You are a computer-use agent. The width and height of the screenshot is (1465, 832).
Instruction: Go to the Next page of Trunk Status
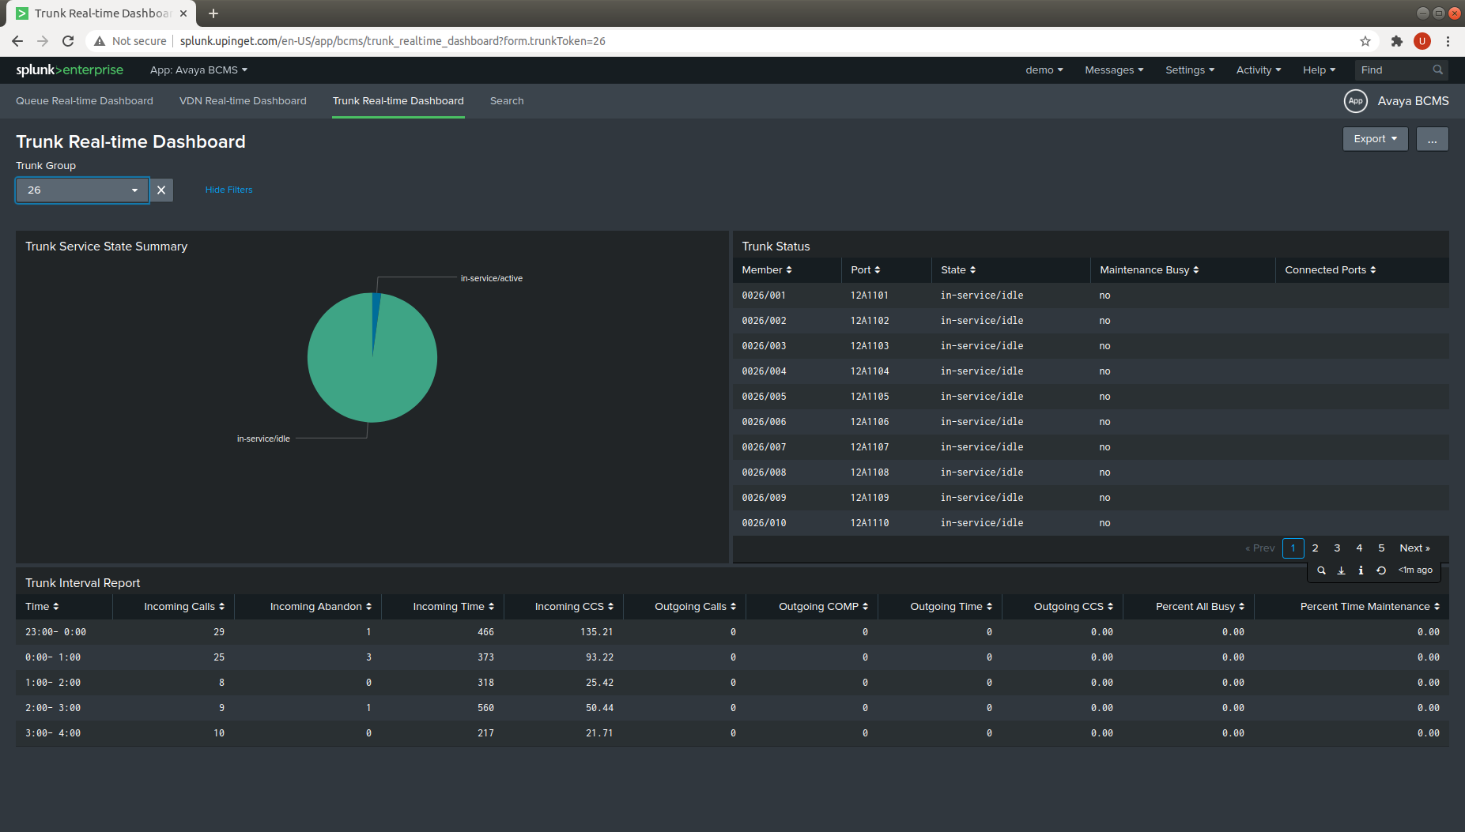(1414, 548)
